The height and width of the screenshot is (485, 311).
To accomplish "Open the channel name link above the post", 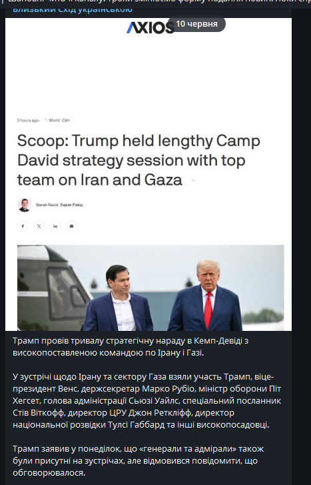I will click(x=73, y=9).
